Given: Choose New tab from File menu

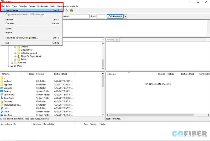Looking at the screenshot, I should point(31,20).
